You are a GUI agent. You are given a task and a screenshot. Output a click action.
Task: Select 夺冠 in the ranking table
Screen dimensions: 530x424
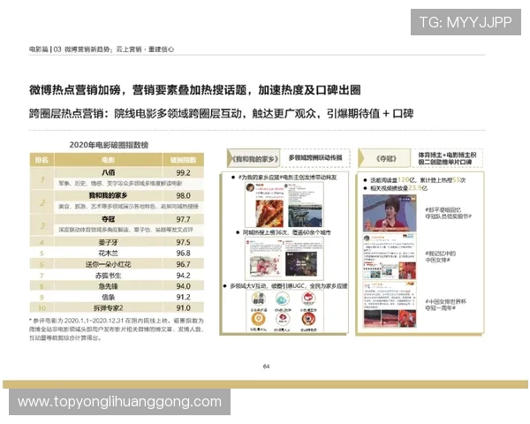(108, 219)
